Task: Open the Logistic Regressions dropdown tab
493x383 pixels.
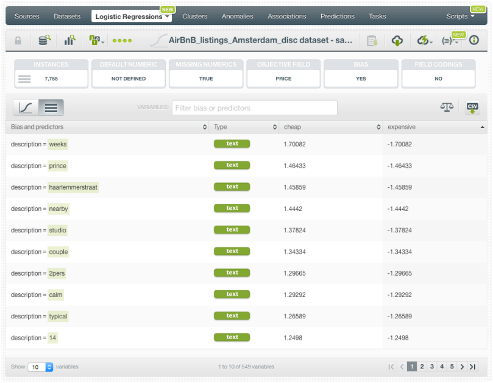Action: pos(132,16)
